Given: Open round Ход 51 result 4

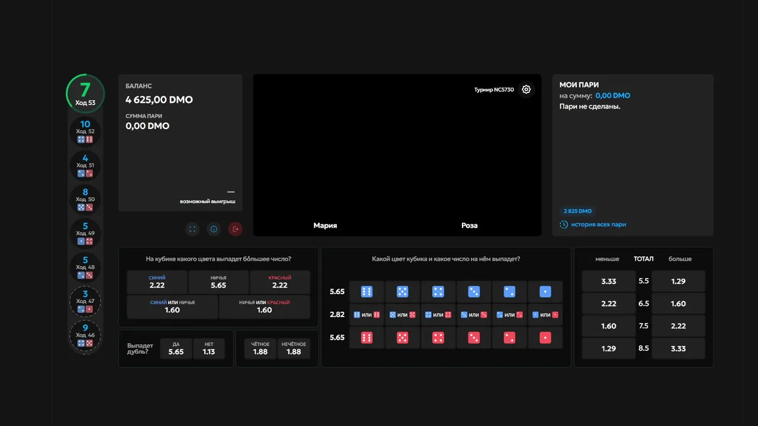Looking at the screenshot, I should (85, 165).
